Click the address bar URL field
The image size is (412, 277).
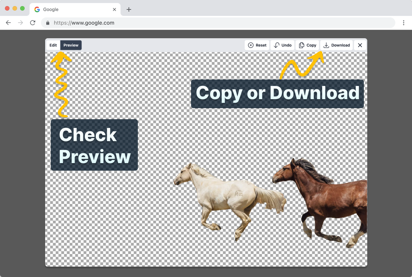click(220, 23)
